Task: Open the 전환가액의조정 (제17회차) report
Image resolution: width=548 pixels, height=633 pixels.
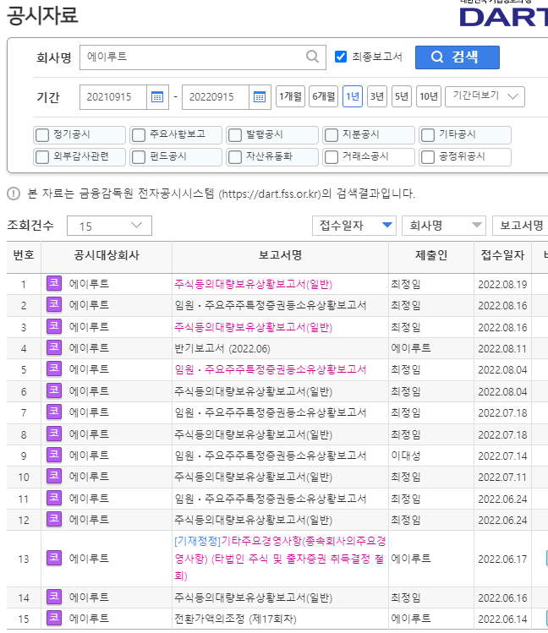Action: point(235,619)
